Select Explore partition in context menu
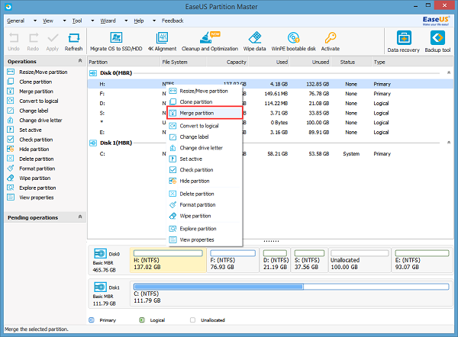458x337 pixels. click(205, 229)
